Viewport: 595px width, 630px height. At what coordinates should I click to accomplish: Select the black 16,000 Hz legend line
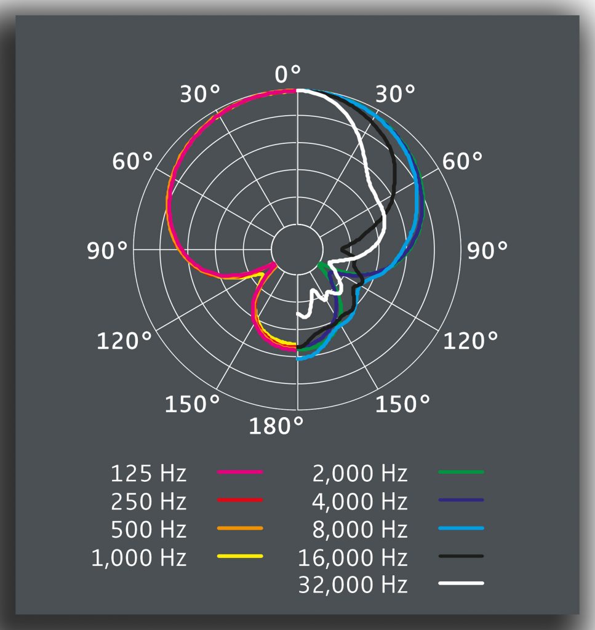coord(461,556)
